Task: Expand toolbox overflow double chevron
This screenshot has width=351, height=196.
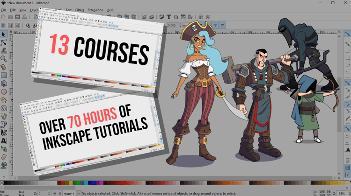Action: [4, 176]
